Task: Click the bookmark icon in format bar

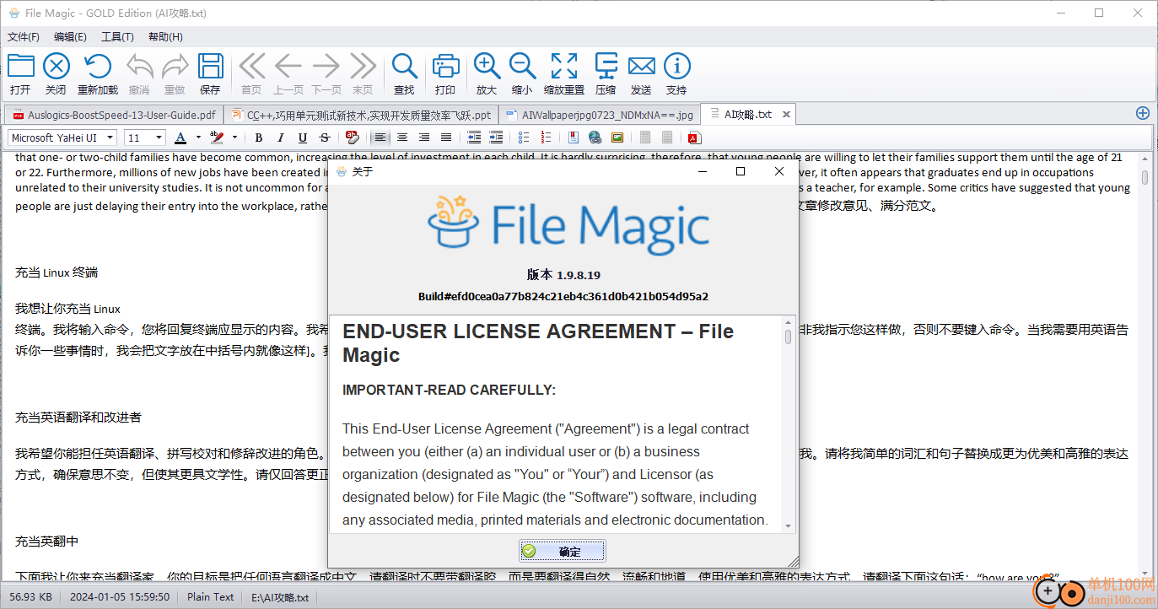Action: tap(574, 137)
